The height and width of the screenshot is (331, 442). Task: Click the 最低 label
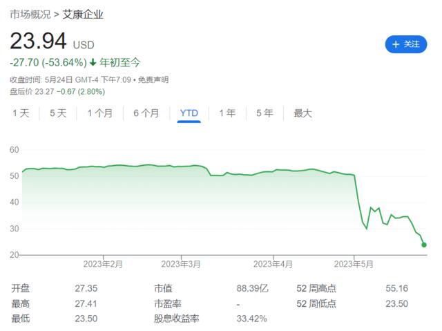pyautogui.click(x=20, y=319)
